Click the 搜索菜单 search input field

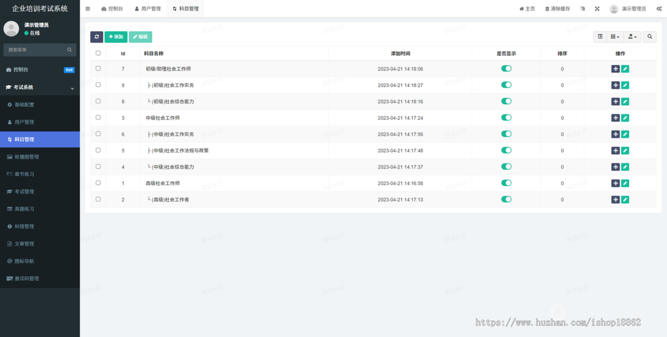(36, 50)
